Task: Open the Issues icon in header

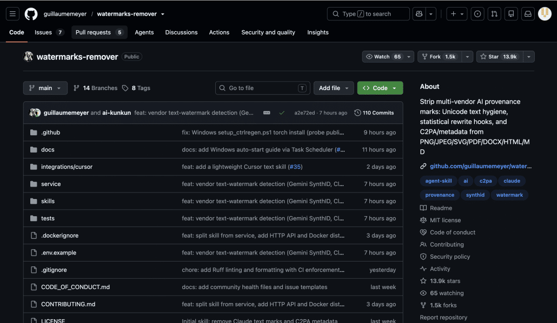Action: (478, 14)
